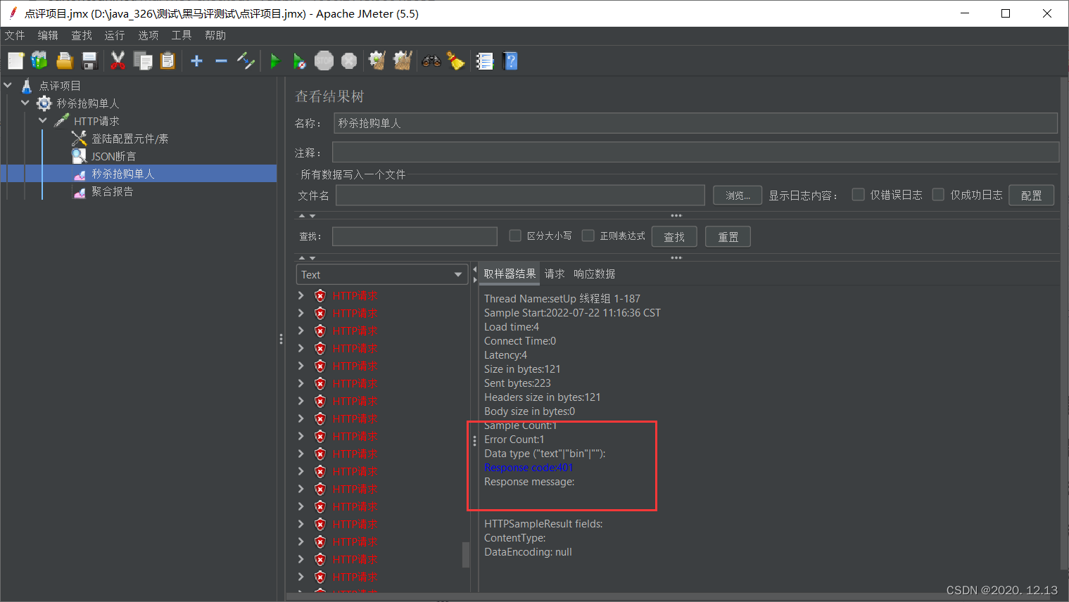Enable the 正则表达式 checkbox

pos(588,236)
